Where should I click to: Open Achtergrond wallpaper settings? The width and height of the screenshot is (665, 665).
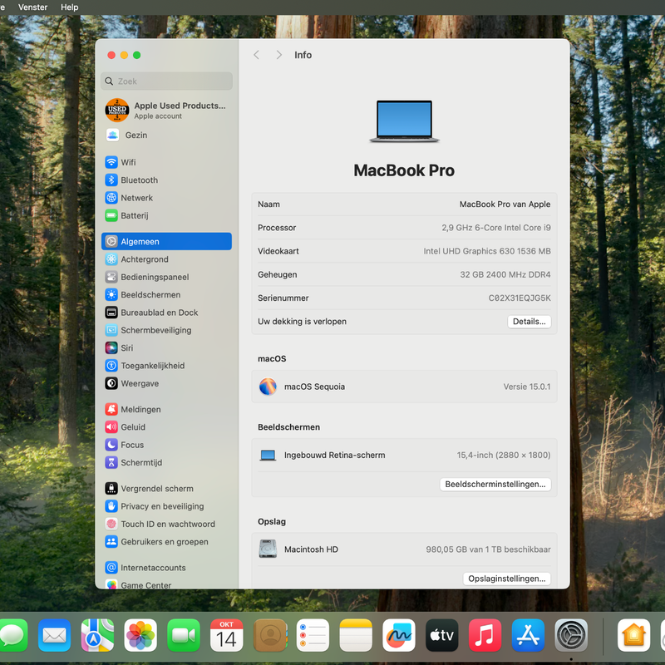167,259
